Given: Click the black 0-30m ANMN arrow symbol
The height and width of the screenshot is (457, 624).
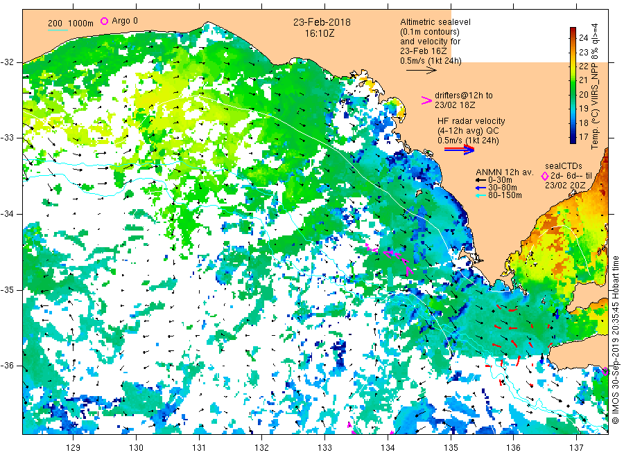Looking at the screenshot, I should pyautogui.click(x=480, y=180).
